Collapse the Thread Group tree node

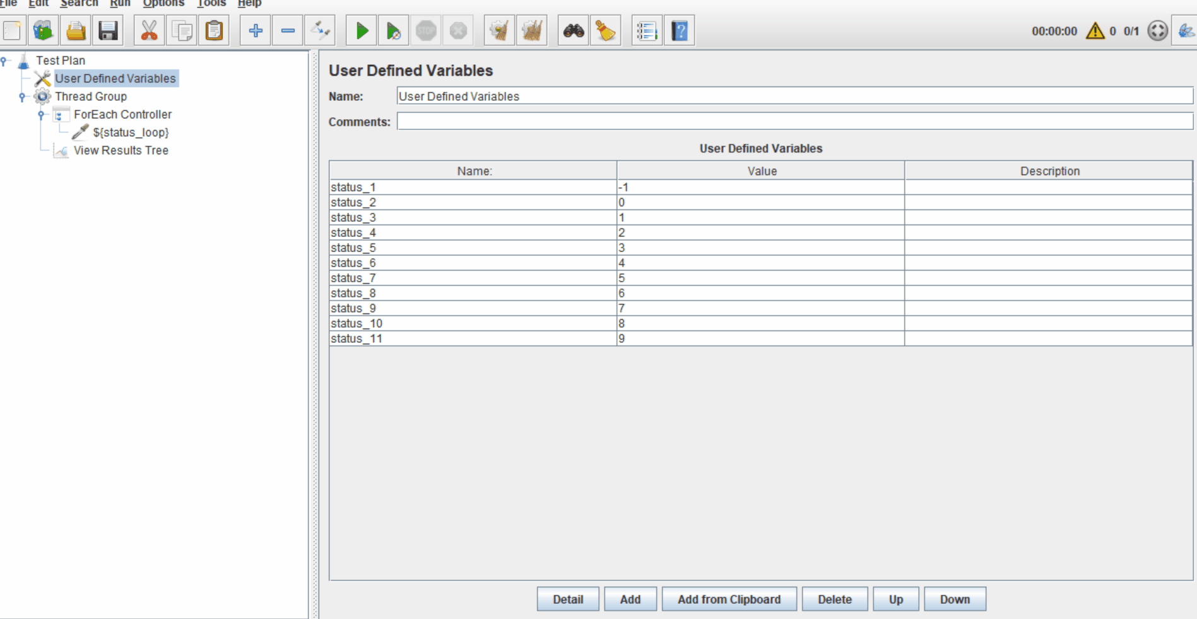23,97
